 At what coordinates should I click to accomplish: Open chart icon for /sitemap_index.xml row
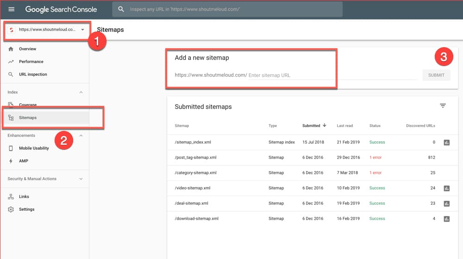pyautogui.click(x=447, y=142)
